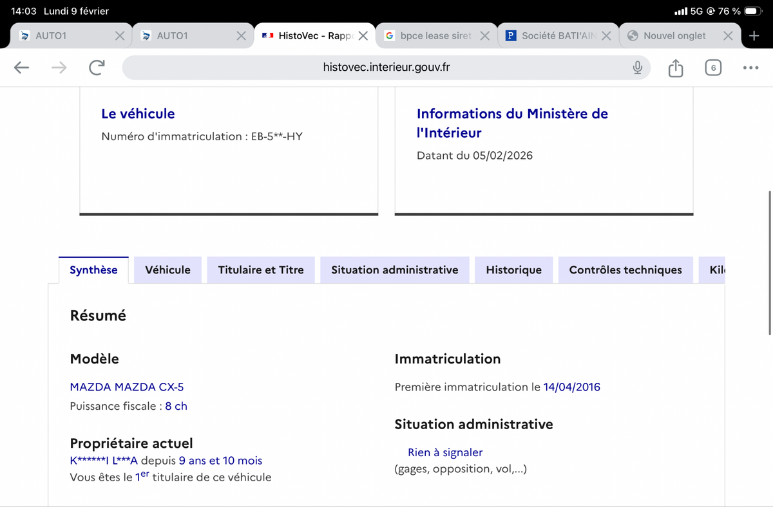Close the Nouvel onglet tab
Image resolution: width=773 pixels, height=507 pixels.
pos(728,36)
